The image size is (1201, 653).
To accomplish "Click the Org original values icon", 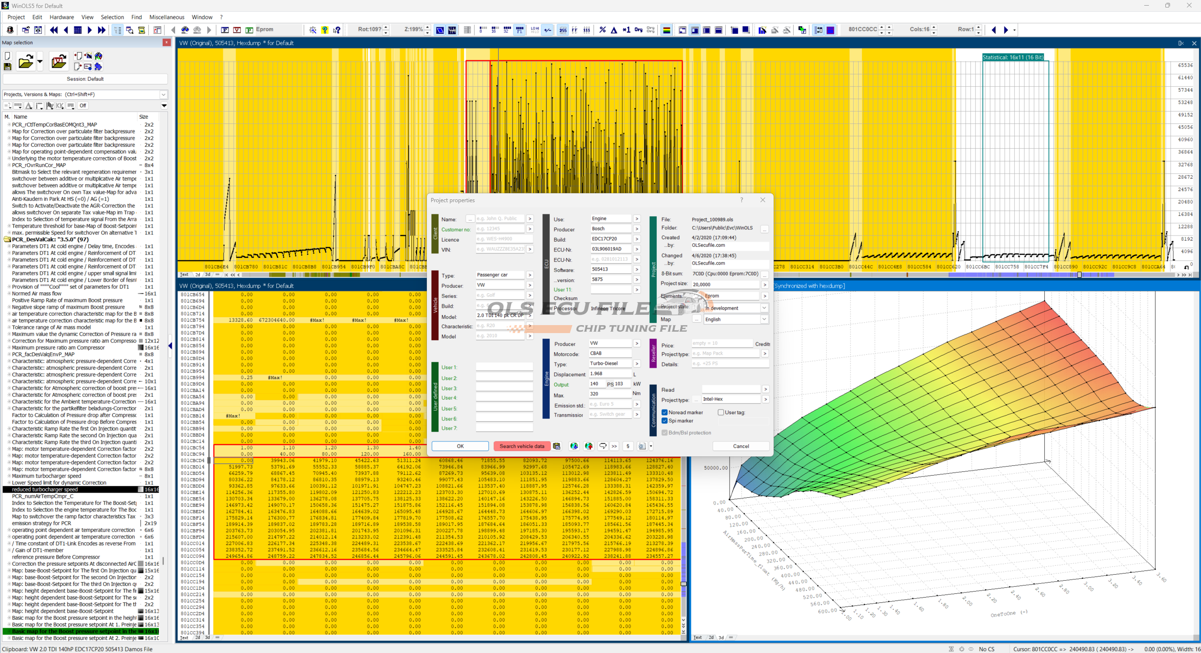I will coord(639,30).
